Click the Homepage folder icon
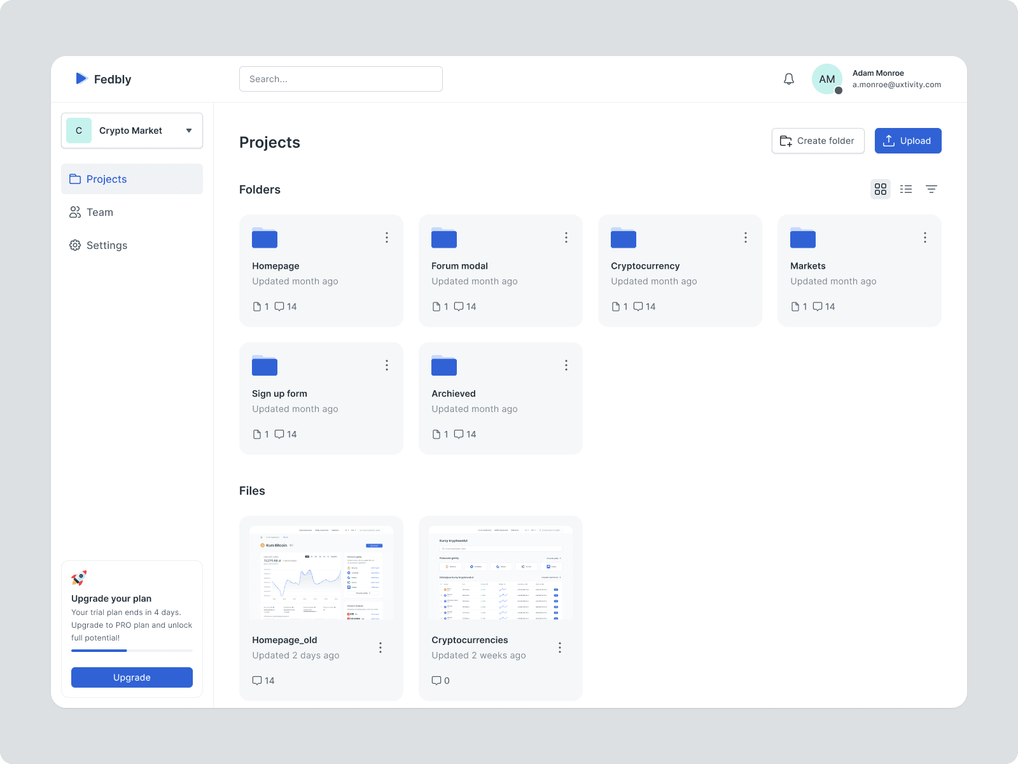This screenshot has height=764, width=1018. click(x=265, y=237)
